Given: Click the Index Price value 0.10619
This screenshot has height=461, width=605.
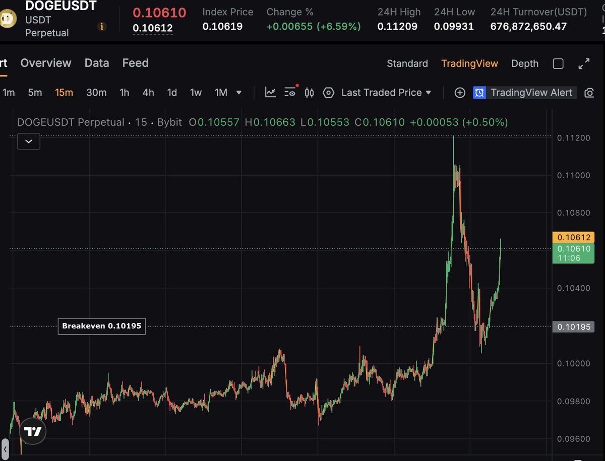Looking at the screenshot, I should pos(222,27).
